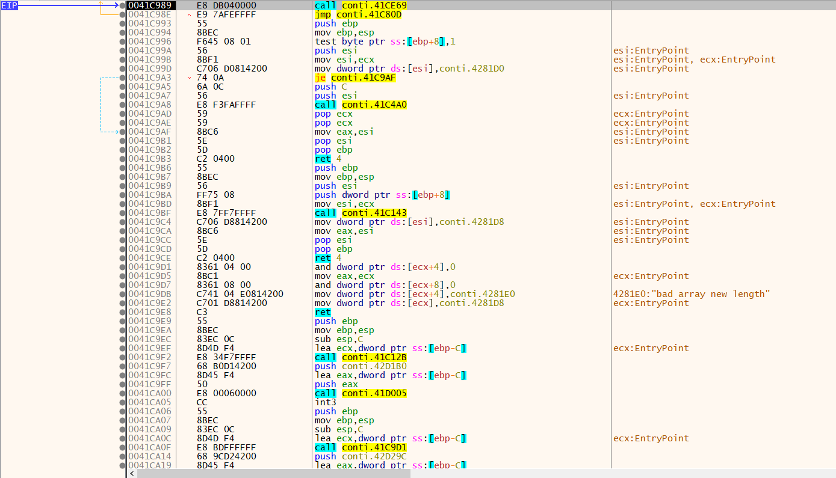Click opcode byte CC
The height and width of the screenshot is (478, 836).
pyautogui.click(x=202, y=402)
